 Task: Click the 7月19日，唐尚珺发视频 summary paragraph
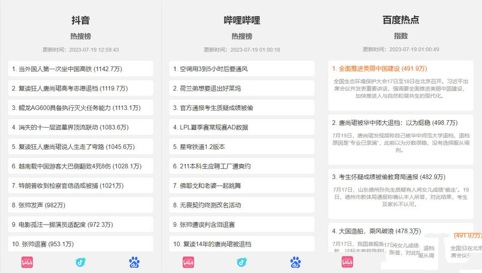401,143
